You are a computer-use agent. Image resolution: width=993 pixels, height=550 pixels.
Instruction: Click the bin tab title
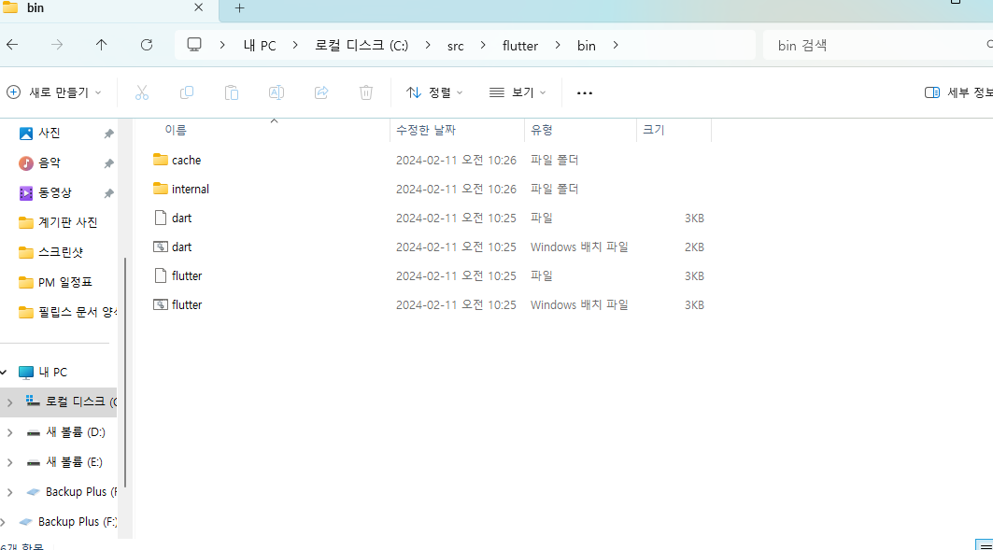point(35,8)
